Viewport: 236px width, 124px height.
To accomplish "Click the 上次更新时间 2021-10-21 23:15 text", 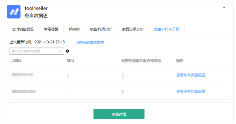I will (x=37, y=42).
